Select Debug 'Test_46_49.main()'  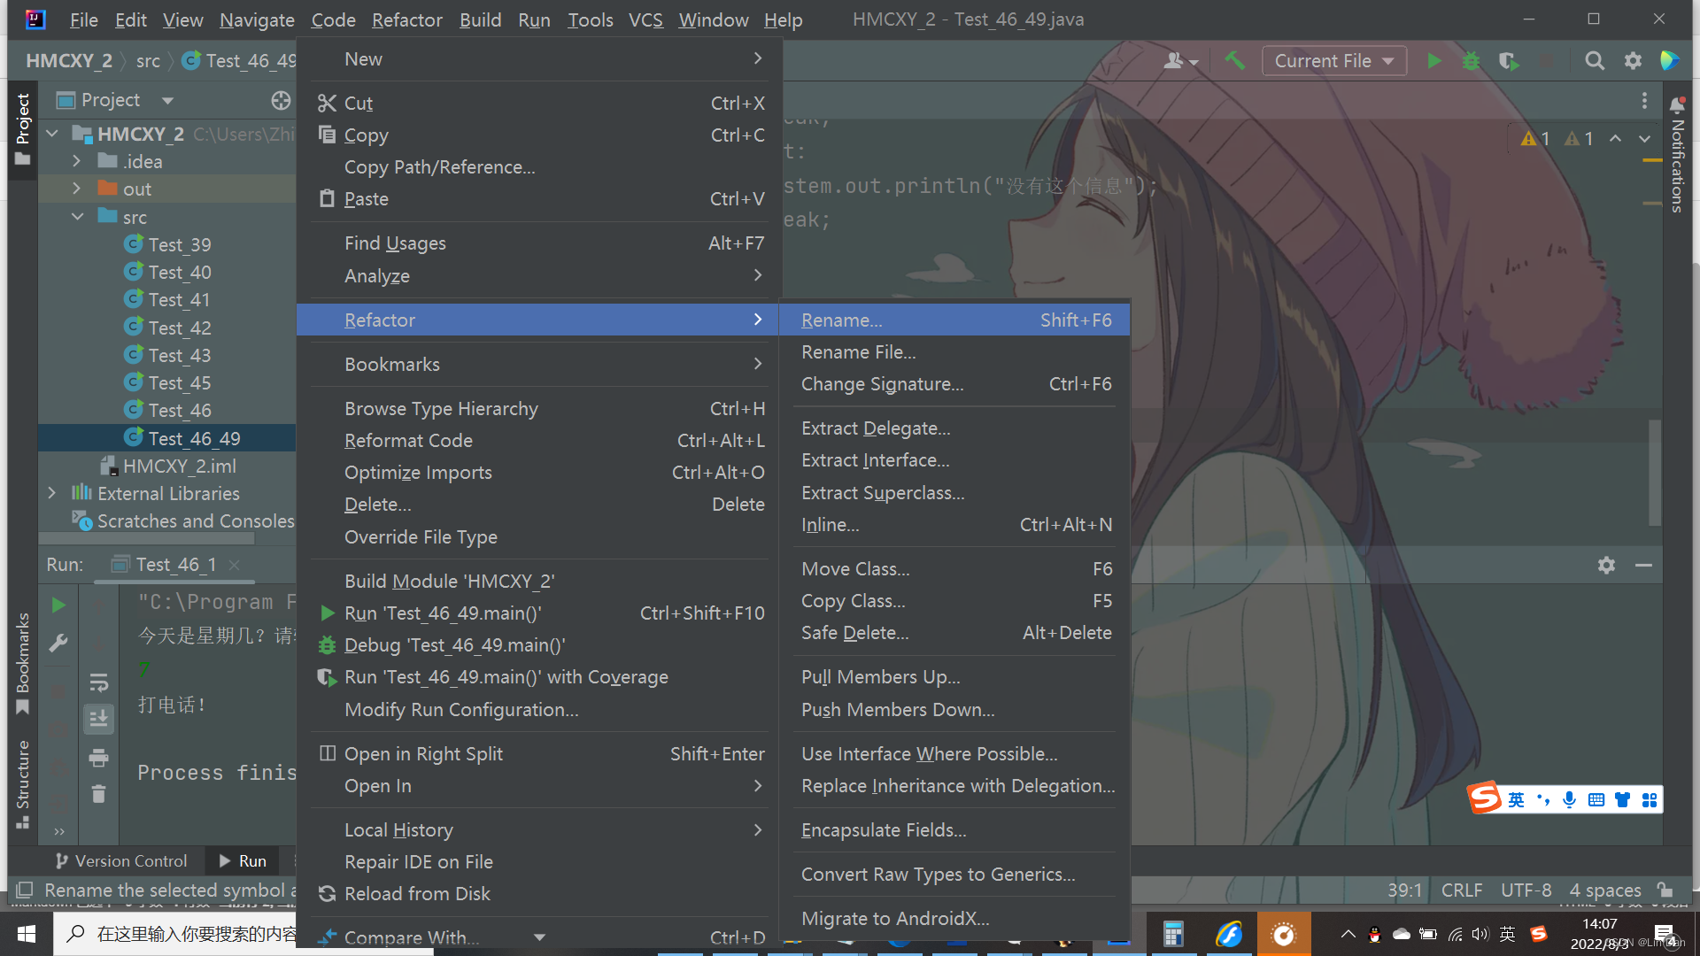(x=540, y=644)
